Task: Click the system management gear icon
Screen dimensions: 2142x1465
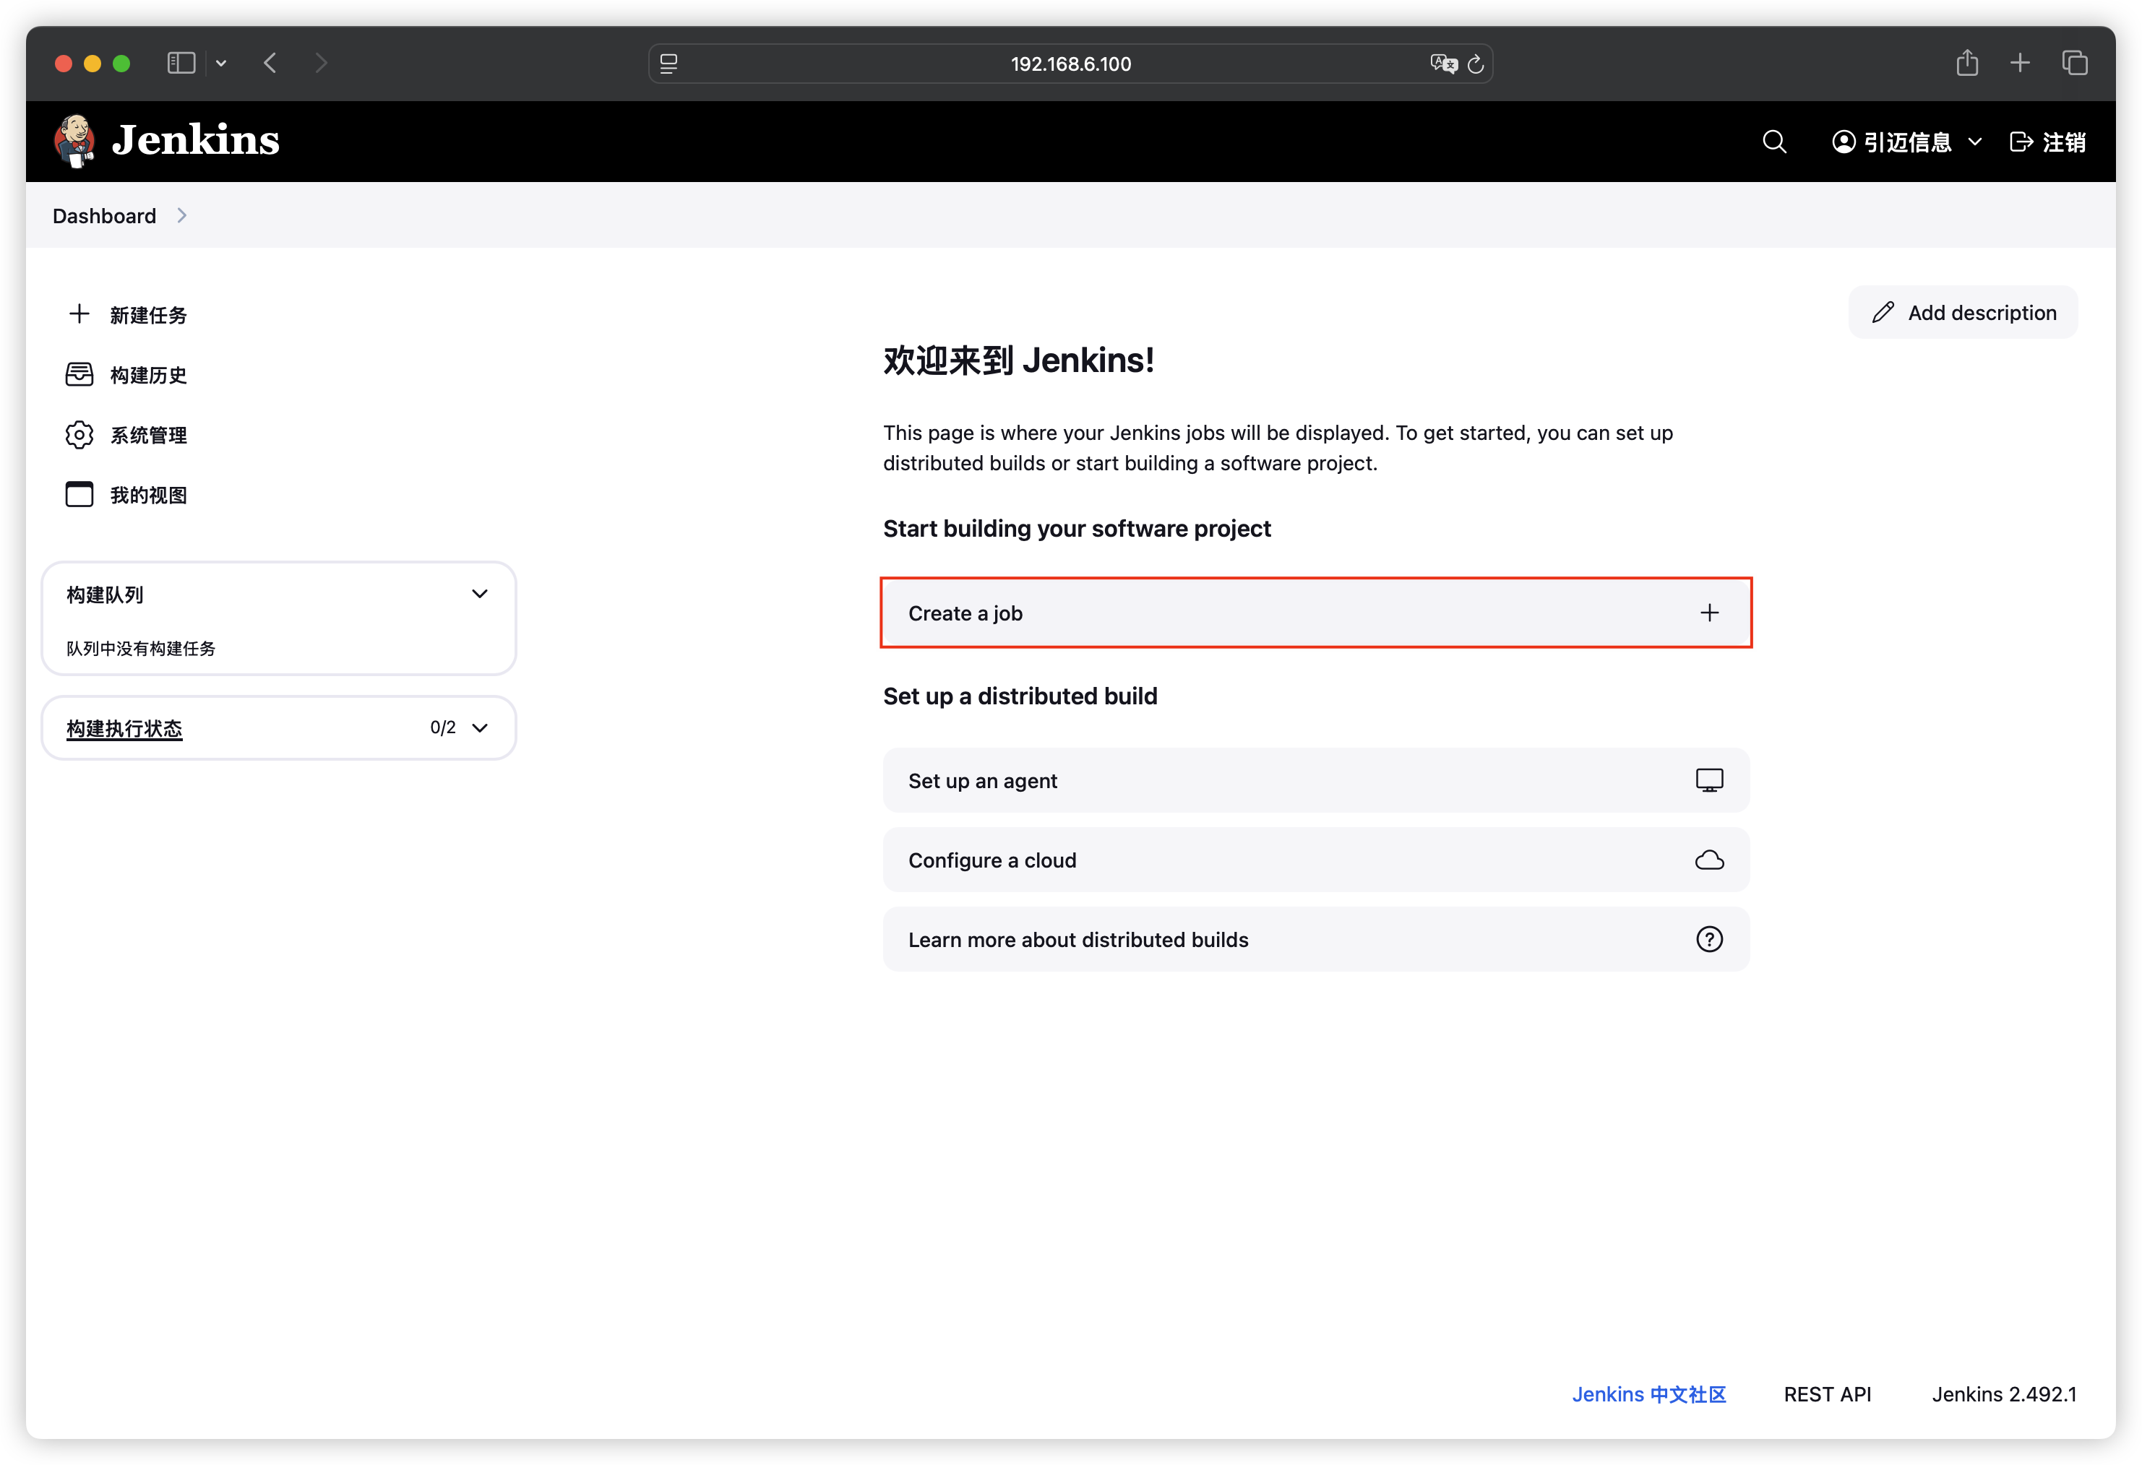Action: tap(79, 435)
